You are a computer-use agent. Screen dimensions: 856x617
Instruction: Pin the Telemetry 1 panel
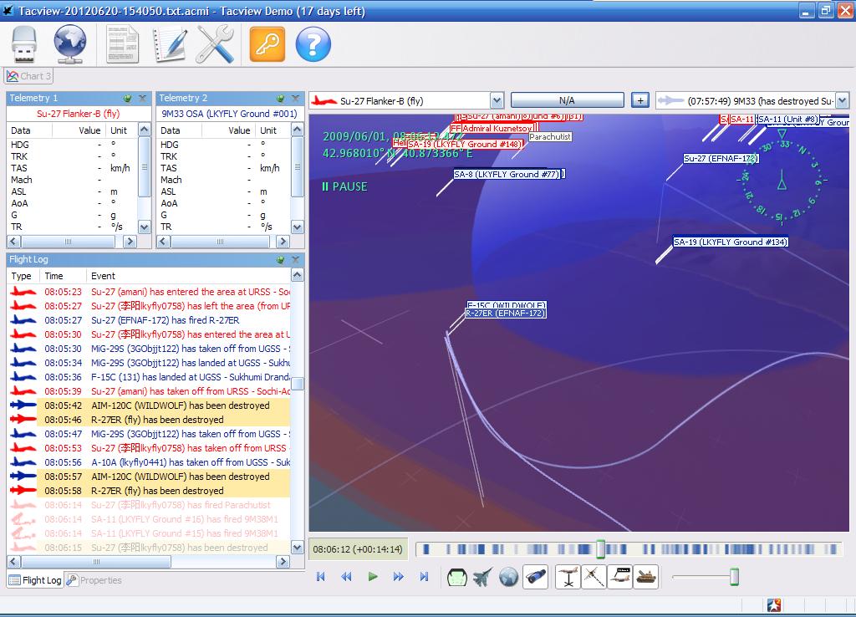[x=127, y=99]
